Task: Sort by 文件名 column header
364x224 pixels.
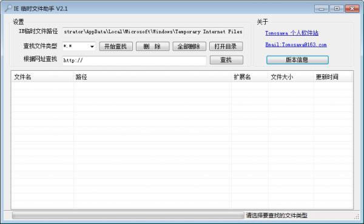Action: point(42,77)
